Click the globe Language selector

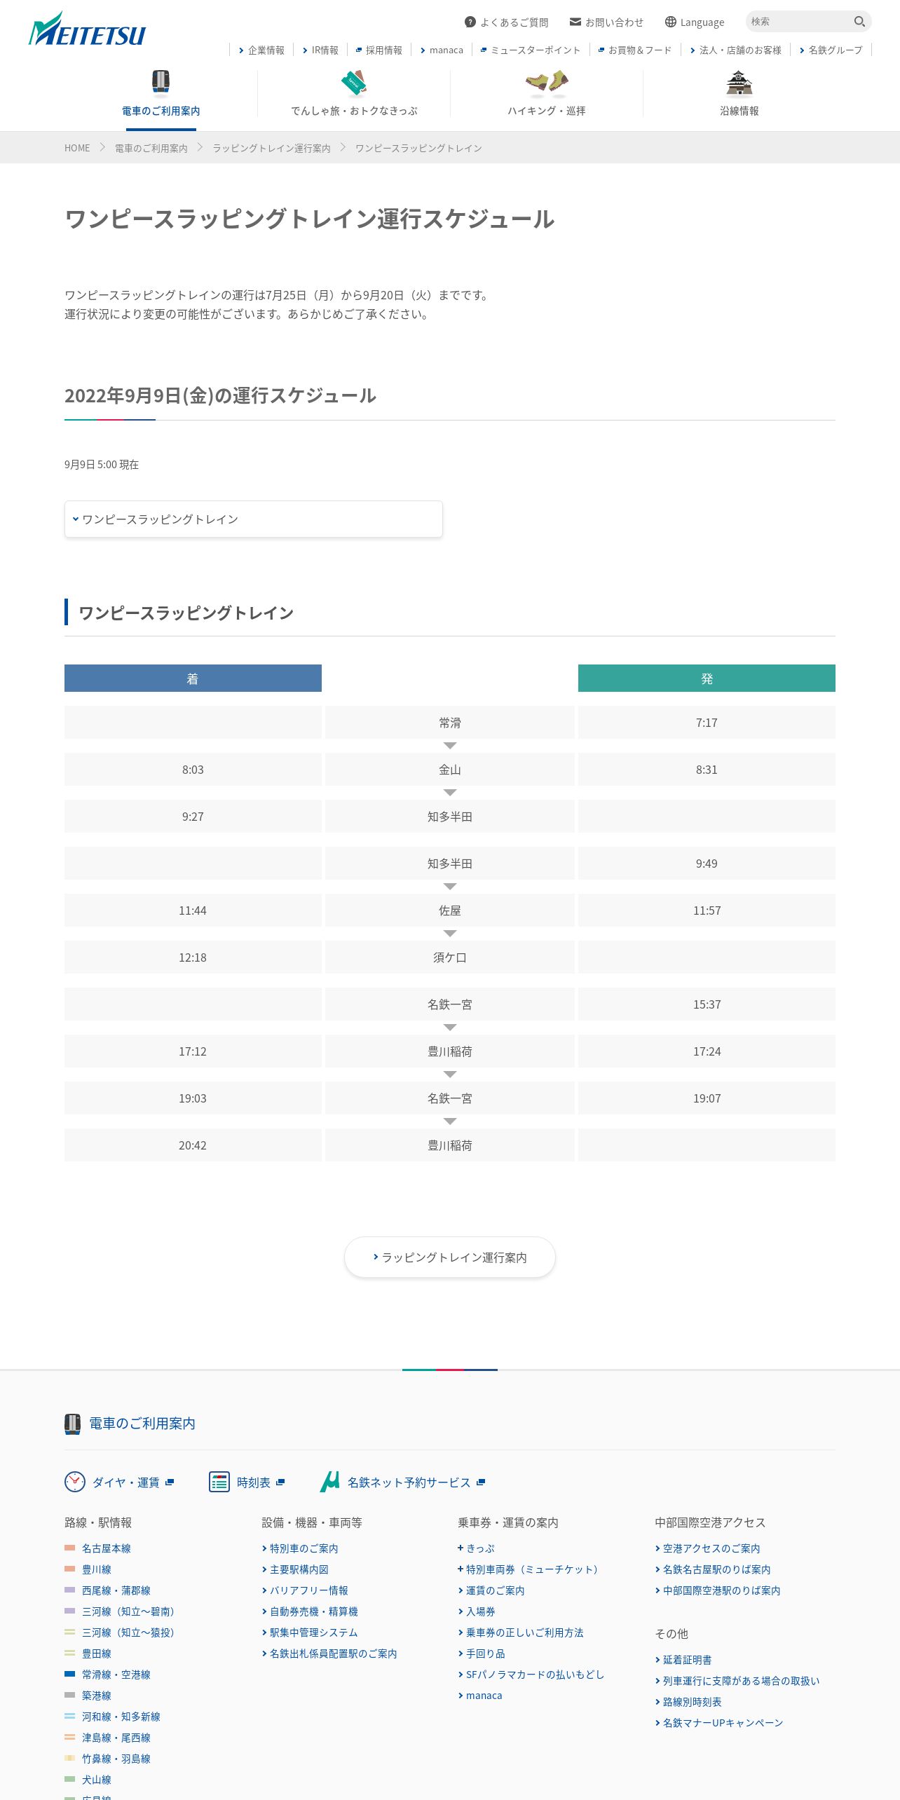pyautogui.click(x=695, y=22)
